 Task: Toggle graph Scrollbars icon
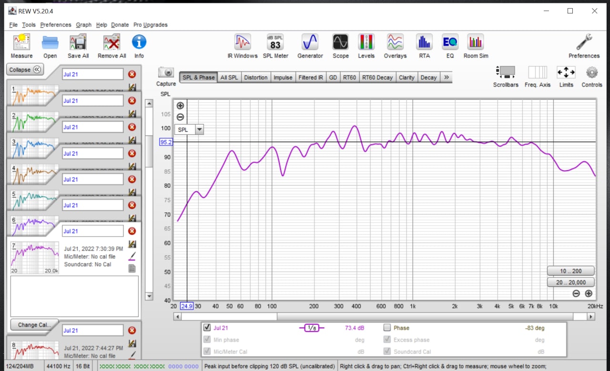[x=506, y=72]
